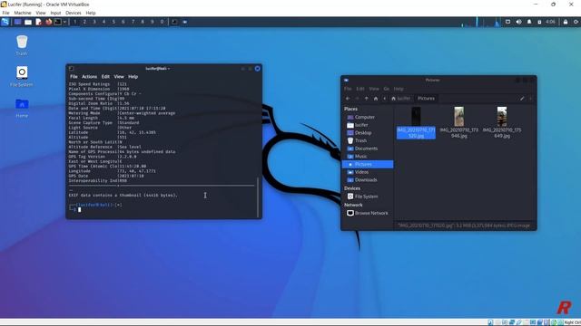Select the terminal window taskbar button
Screen dimensions: 581x326
(x=174, y=22)
